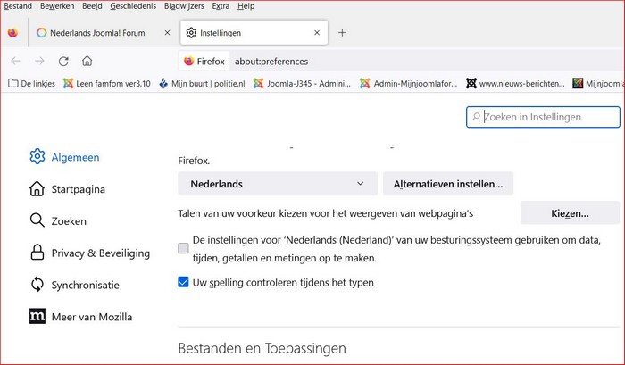Select Algemeen settings category
This screenshot has height=365, width=625.
coord(64,157)
